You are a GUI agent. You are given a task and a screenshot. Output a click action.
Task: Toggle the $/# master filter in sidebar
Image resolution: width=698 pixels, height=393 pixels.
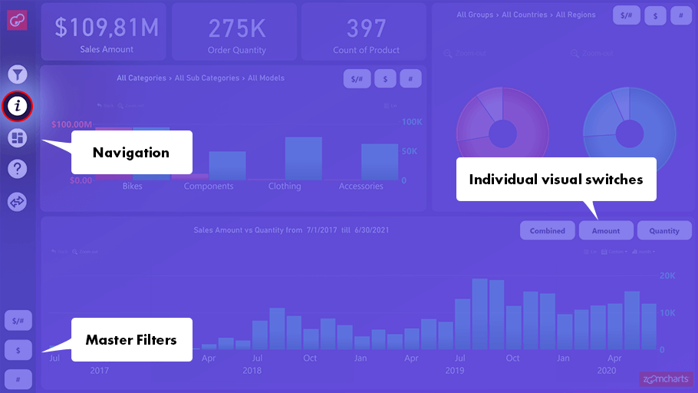(x=18, y=320)
